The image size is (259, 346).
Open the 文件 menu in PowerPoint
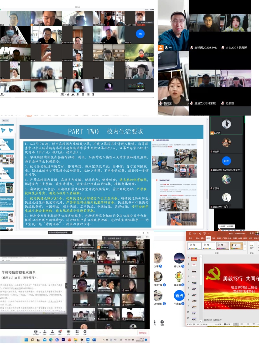[190, 238]
